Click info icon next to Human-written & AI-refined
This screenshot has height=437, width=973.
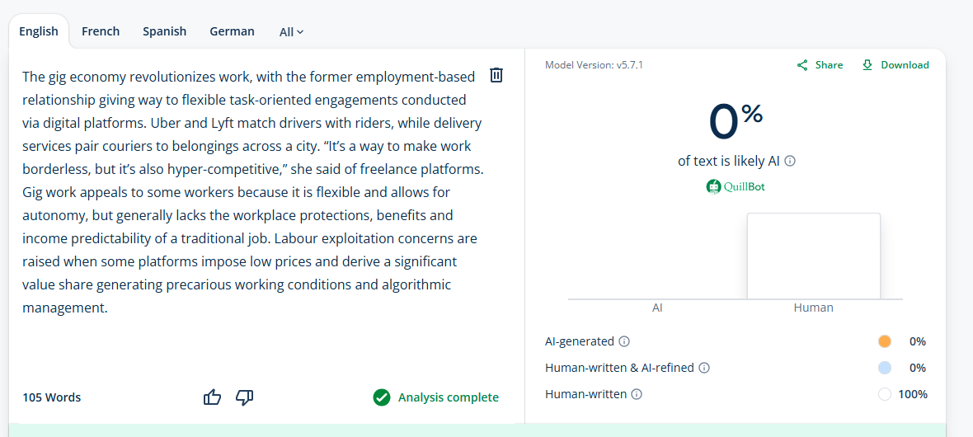pyautogui.click(x=704, y=368)
